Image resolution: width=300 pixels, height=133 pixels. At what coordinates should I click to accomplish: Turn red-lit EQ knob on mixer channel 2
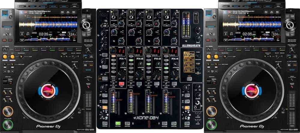[139, 23]
